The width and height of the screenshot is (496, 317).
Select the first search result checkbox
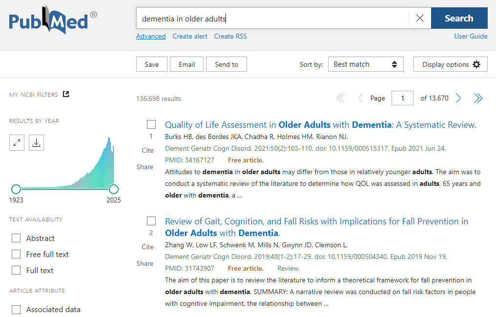pyautogui.click(x=151, y=124)
